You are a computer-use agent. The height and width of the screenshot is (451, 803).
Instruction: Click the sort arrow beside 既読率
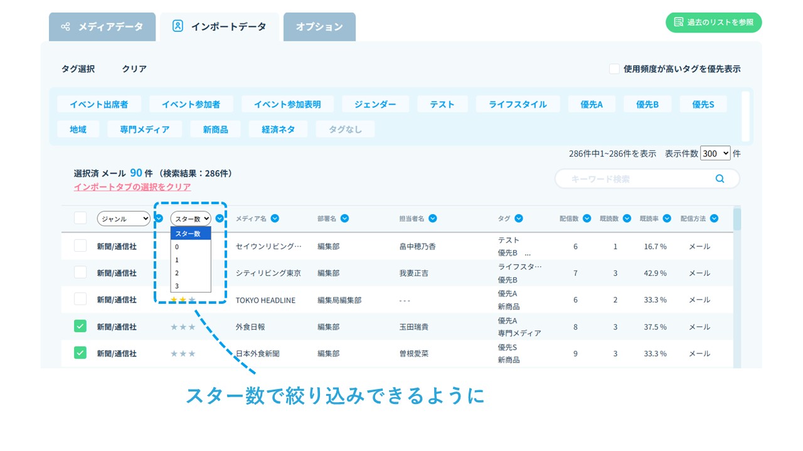(x=667, y=219)
